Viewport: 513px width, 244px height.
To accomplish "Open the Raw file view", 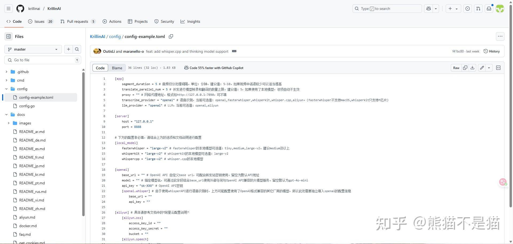I will (x=456, y=68).
